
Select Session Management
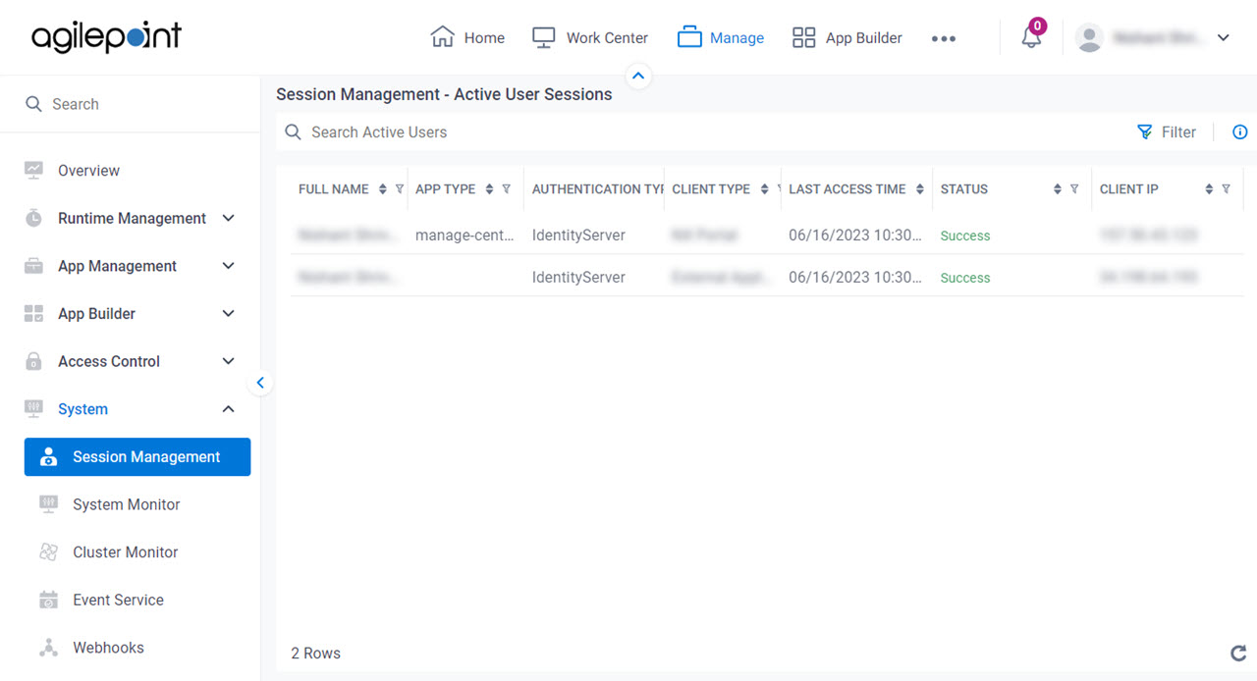(x=137, y=457)
